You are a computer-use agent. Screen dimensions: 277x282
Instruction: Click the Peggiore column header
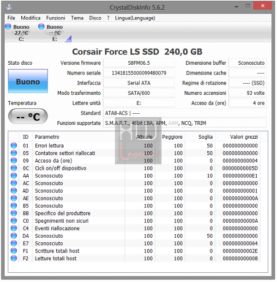click(x=170, y=137)
